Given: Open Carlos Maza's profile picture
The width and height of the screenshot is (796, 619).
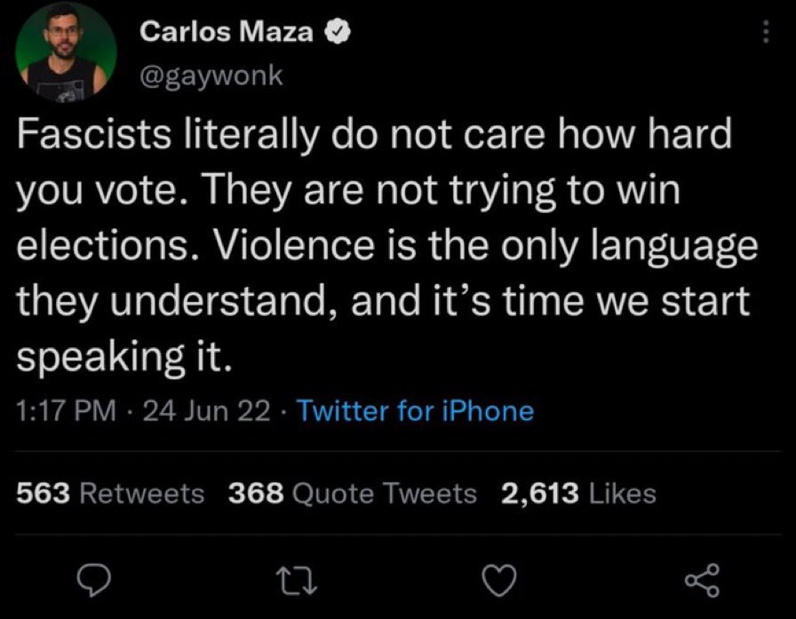Looking at the screenshot, I should 66,52.
